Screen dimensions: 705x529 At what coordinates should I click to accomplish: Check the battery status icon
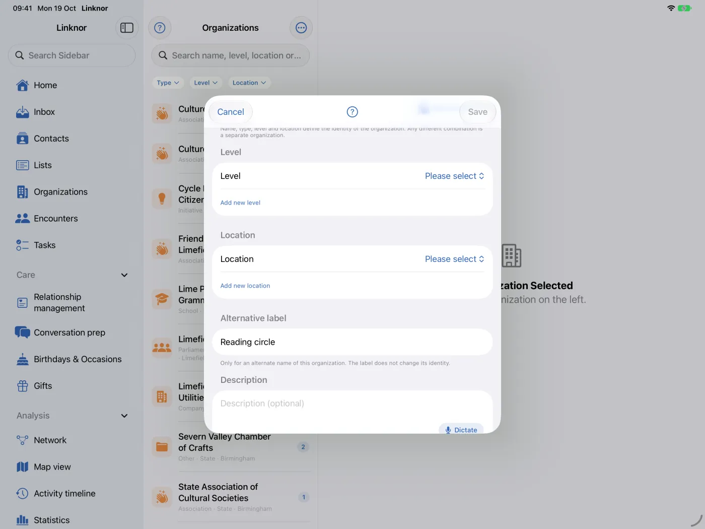684,8
